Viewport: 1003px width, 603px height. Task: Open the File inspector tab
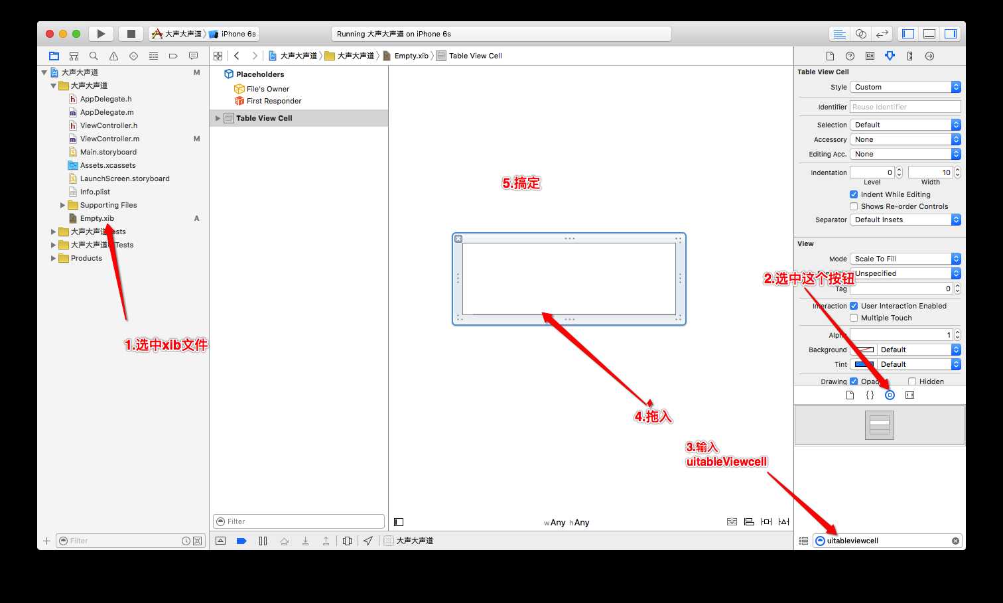pyautogui.click(x=830, y=56)
